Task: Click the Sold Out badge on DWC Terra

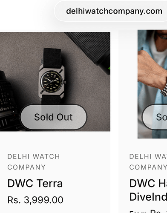Action: [x=53, y=117]
